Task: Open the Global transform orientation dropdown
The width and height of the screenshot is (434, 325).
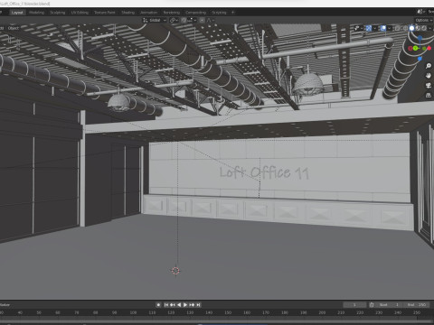Action: [x=155, y=20]
